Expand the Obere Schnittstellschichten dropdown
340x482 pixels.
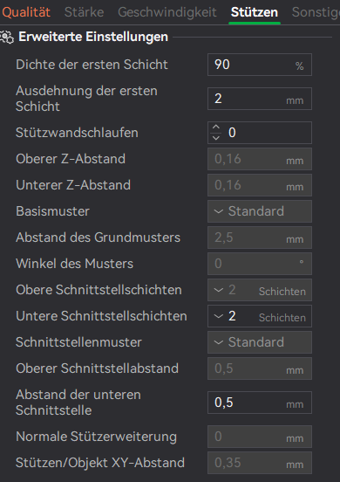coord(260,290)
